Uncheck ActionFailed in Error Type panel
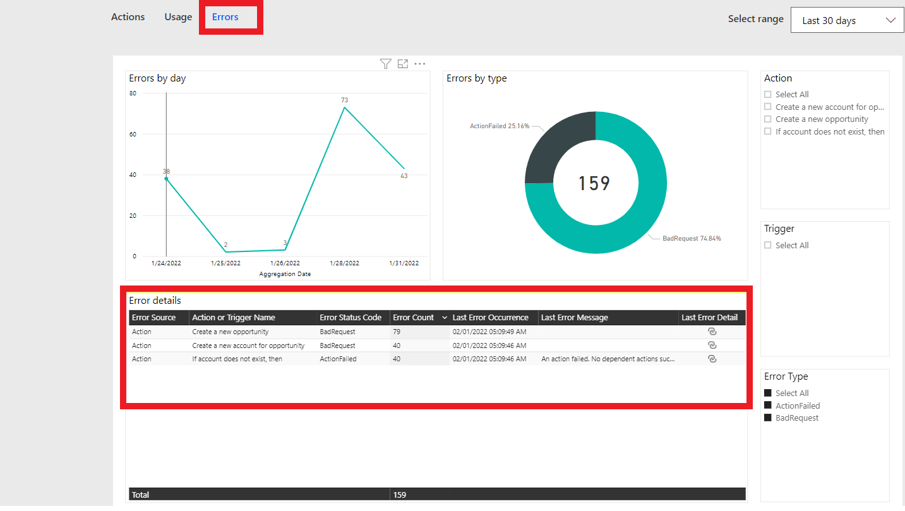The width and height of the screenshot is (905, 511). [768, 405]
